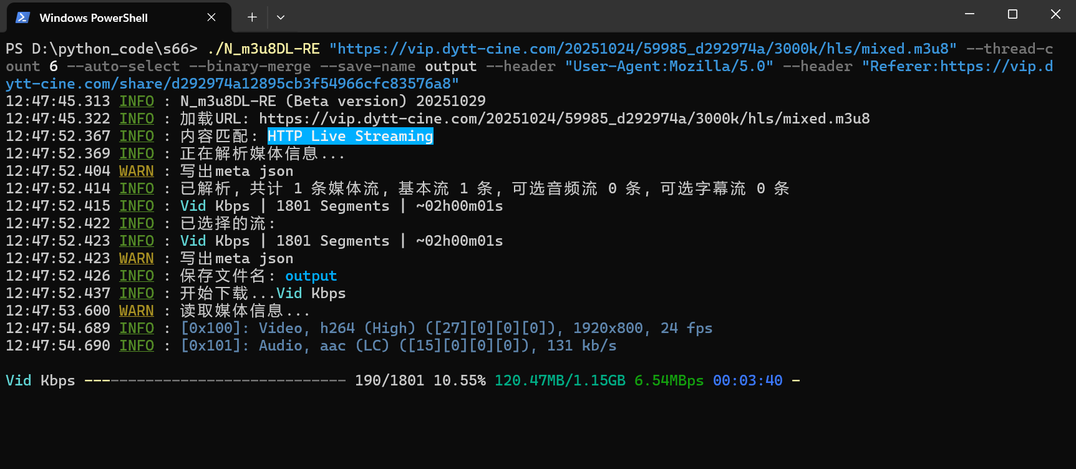Click the 开始下载 log message
1076x469 pixels.
point(263,293)
